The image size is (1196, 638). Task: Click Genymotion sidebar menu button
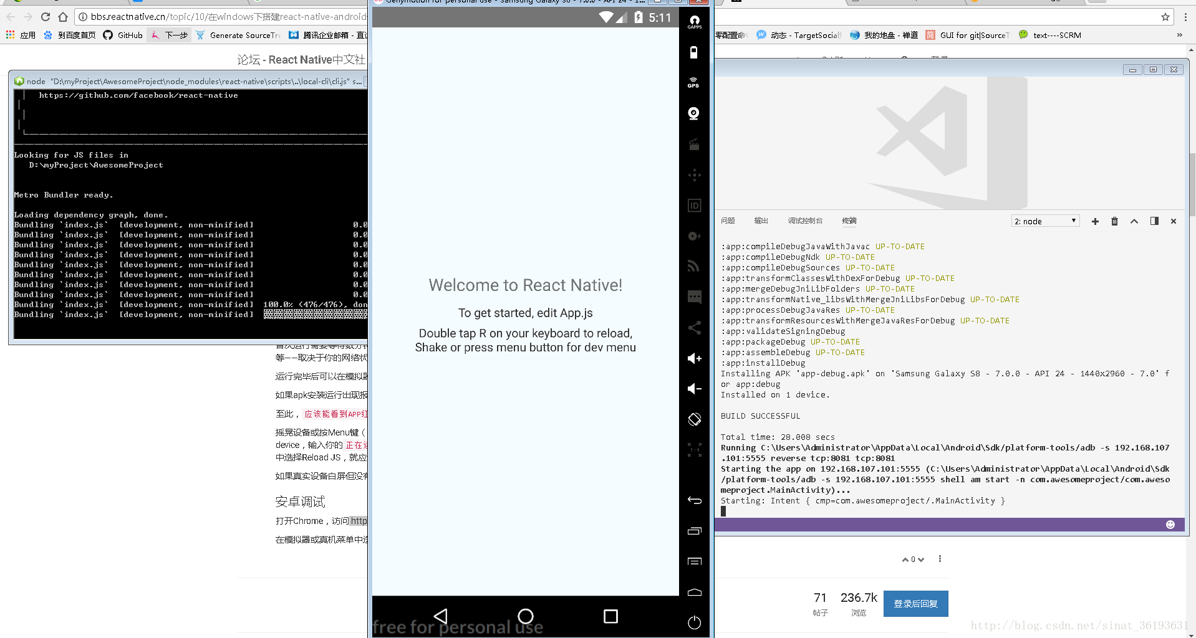click(694, 561)
